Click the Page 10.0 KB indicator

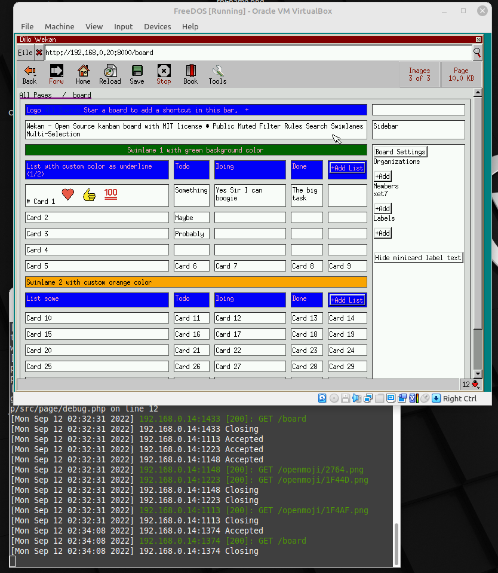pyautogui.click(x=461, y=75)
